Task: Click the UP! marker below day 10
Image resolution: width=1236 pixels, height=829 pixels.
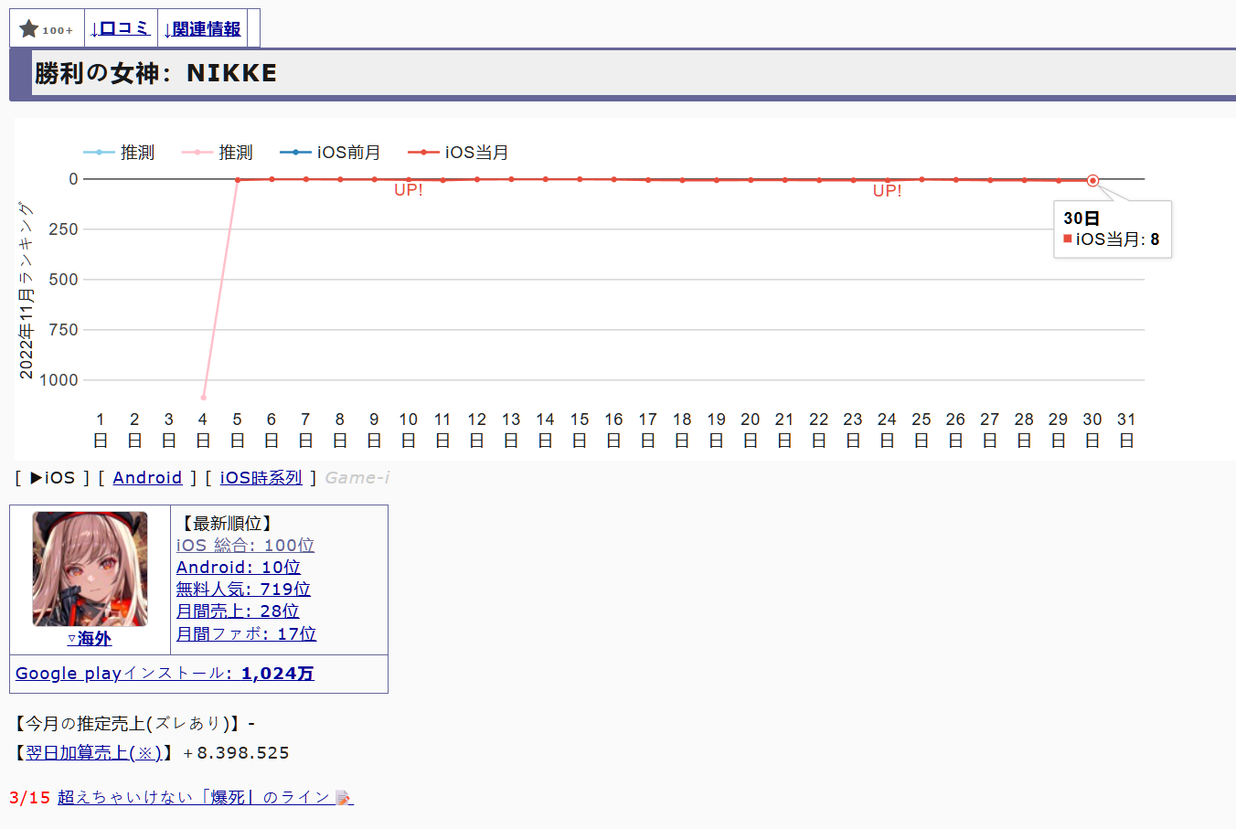Action: tap(409, 190)
